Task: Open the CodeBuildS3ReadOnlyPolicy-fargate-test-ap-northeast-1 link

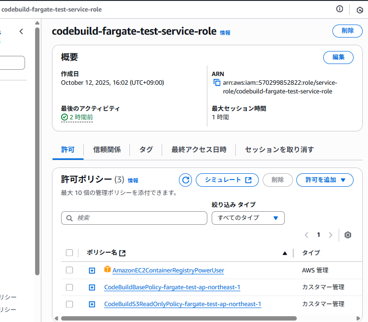Action: (x=183, y=304)
